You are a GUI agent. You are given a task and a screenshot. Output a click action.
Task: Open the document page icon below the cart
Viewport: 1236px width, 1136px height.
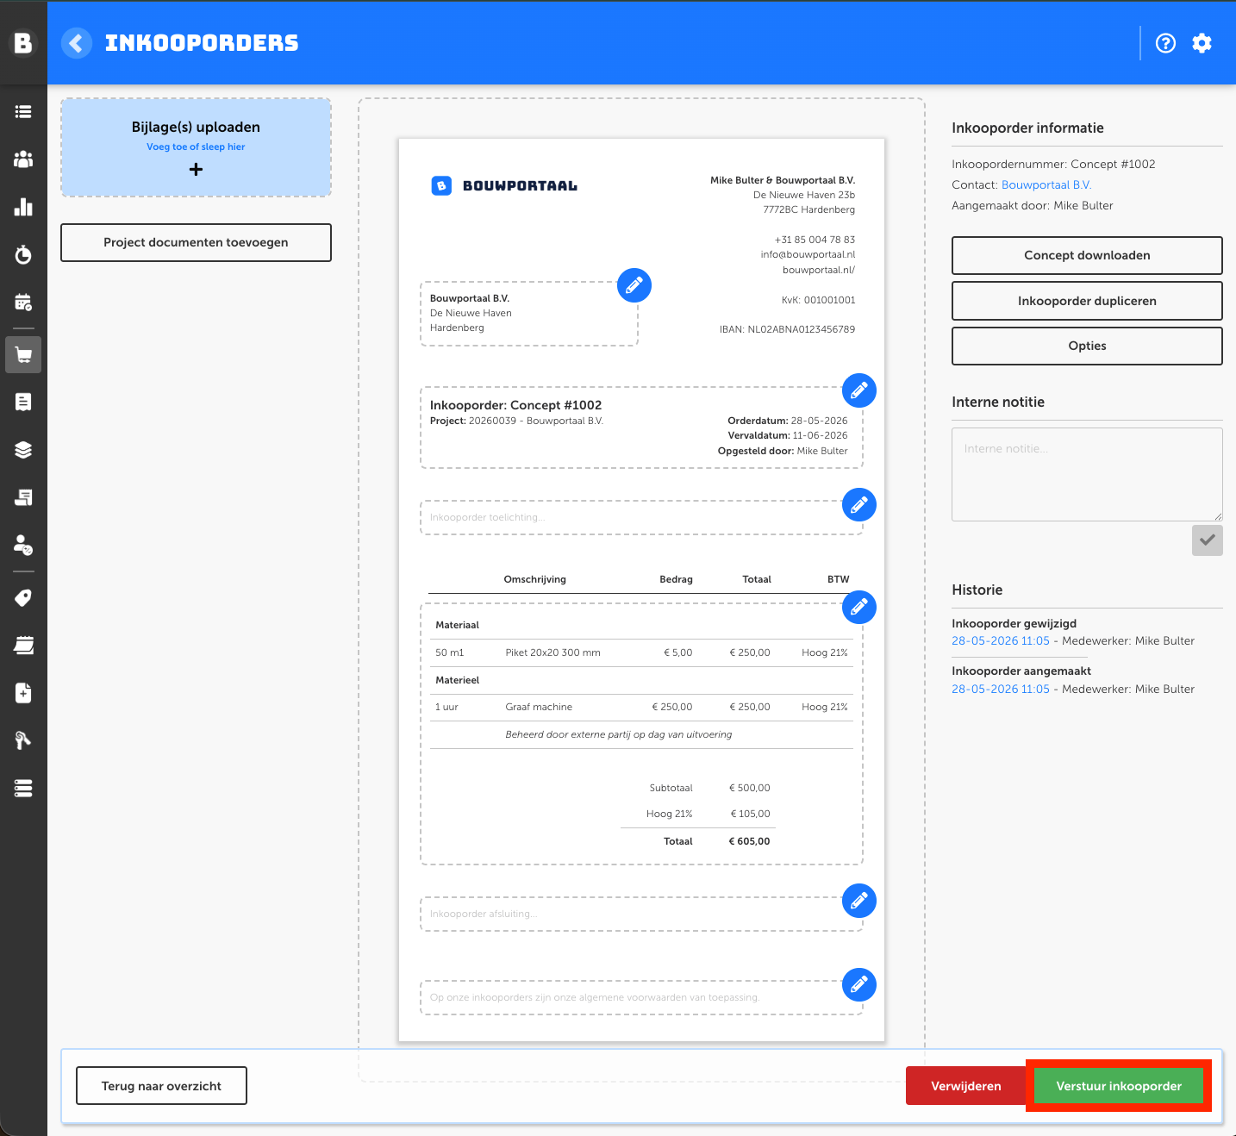(x=23, y=402)
